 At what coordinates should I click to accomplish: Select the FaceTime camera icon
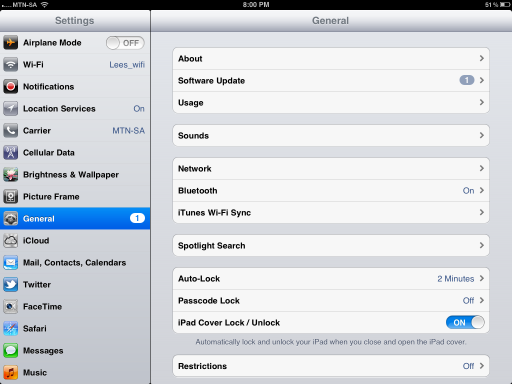click(x=11, y=306)
